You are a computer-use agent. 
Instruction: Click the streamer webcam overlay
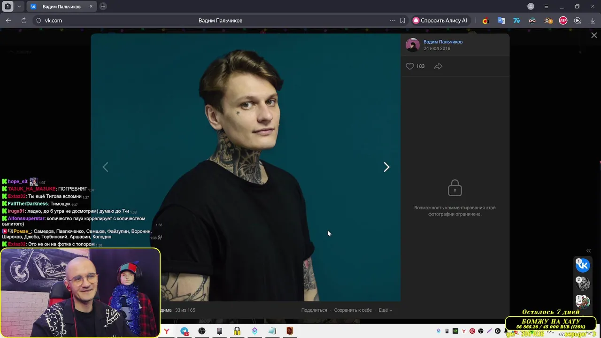(x=80, y=293)
